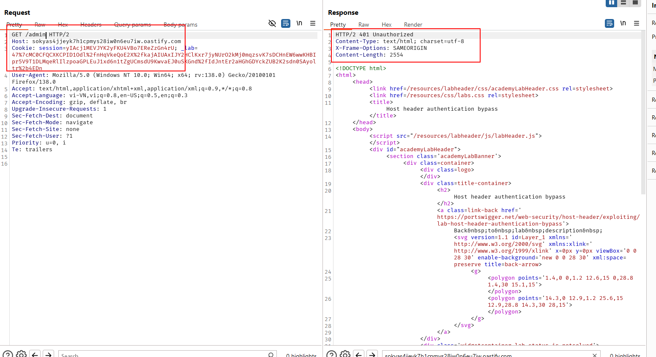Toggle the hide-details eye icon in Request panel
This screenshot has width=656, height=357.
272,23
